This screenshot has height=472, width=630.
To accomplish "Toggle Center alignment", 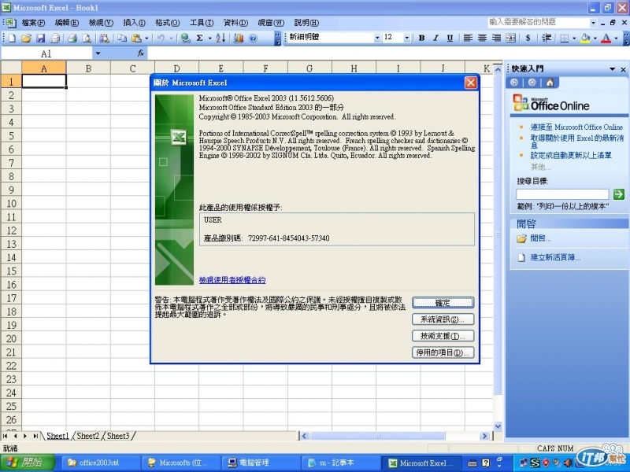I will (482, 38).
